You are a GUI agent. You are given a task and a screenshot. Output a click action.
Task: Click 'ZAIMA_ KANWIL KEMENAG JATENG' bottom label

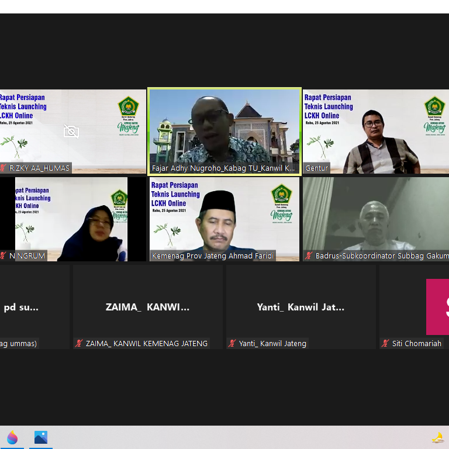(147, 343)
